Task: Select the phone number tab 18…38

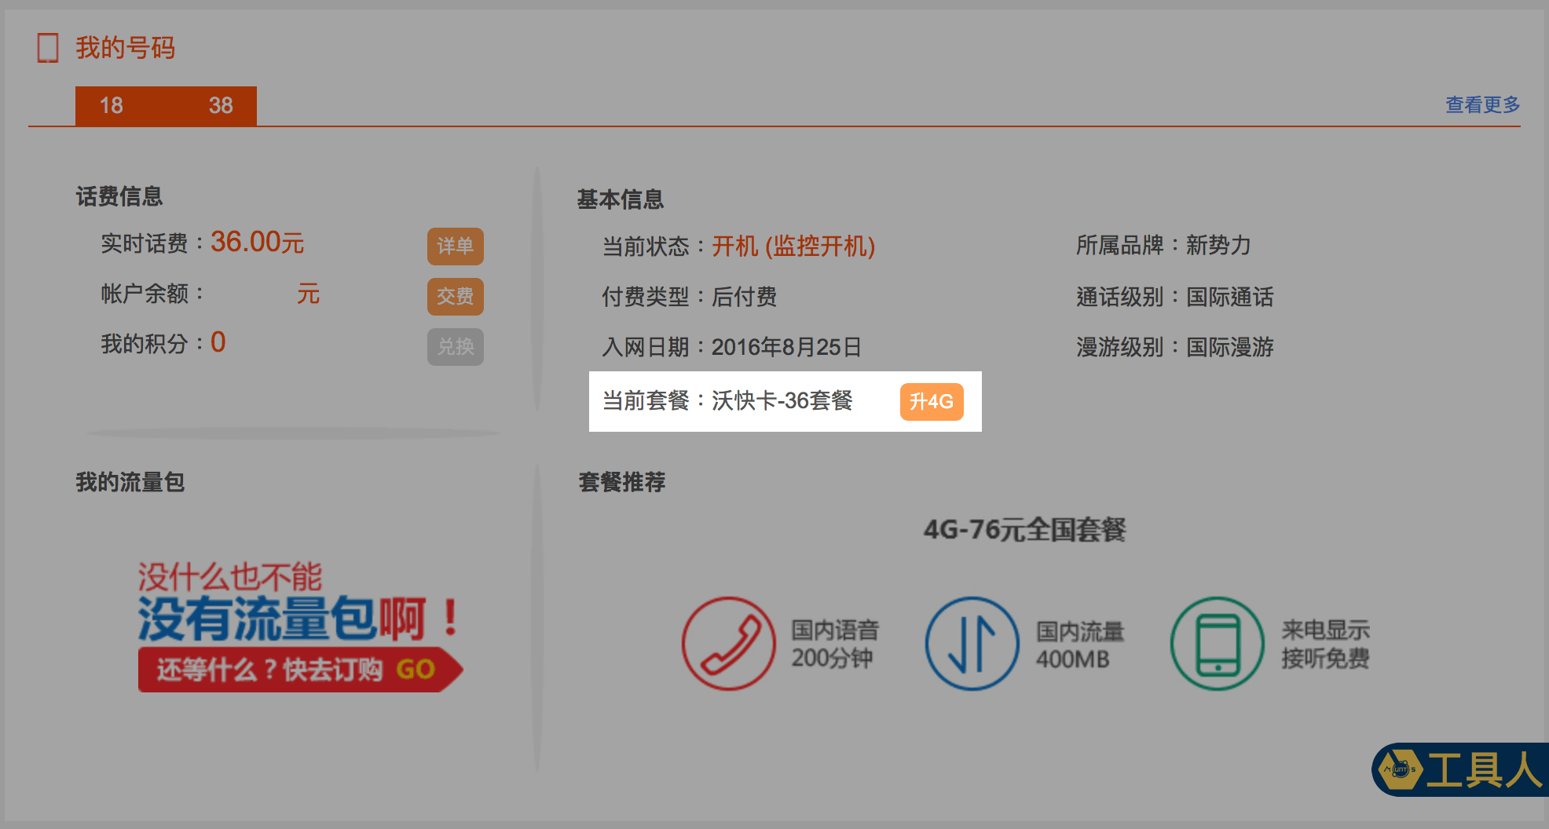Action: [166, 106]
